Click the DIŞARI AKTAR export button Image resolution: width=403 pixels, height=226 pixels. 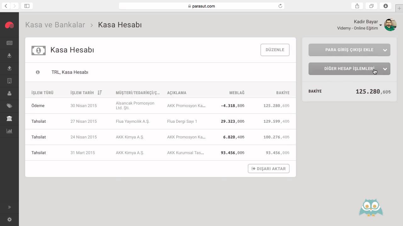click(x=269, y=169)
